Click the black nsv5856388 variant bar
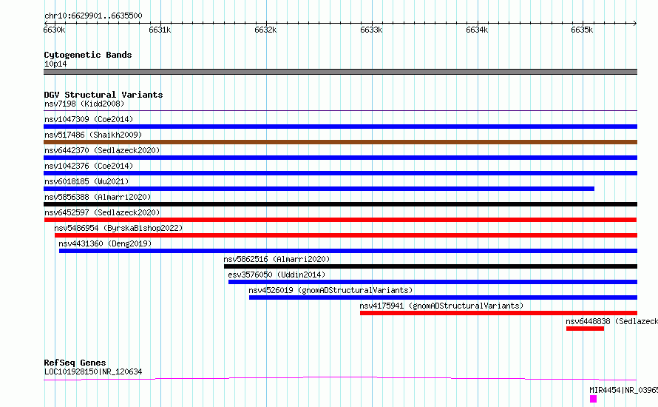 (340, 204)
